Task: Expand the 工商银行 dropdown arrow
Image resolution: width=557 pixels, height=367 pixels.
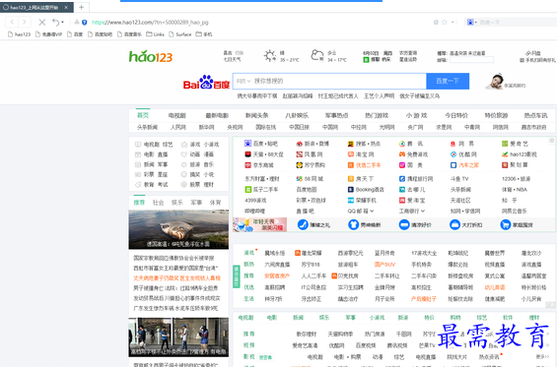Action: pyautogui.click(x=423, y=211)
